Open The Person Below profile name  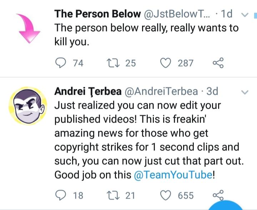coord(97,14)
